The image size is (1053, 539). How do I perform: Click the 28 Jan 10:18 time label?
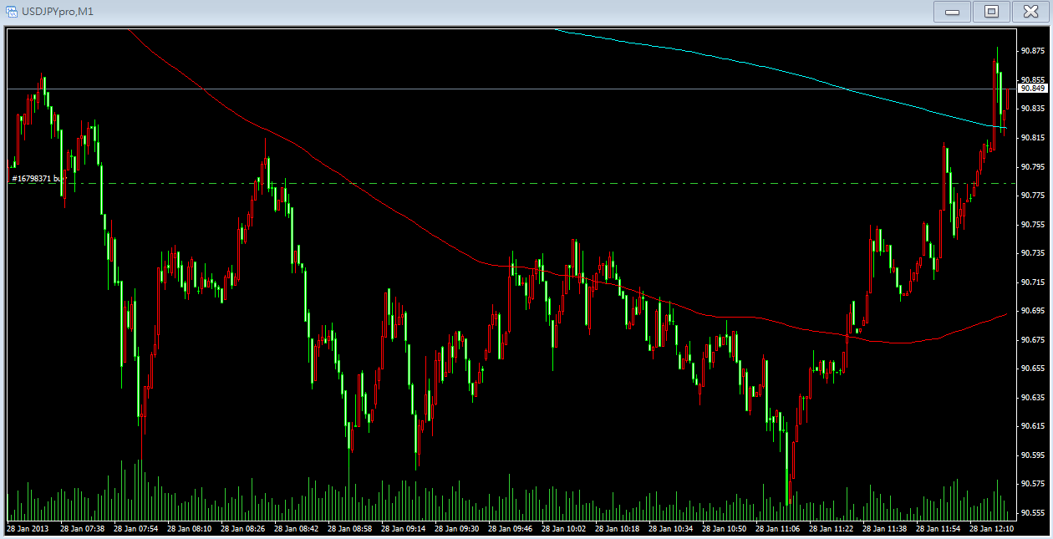[618, 529]
